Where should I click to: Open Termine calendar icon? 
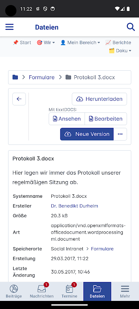coord(69,289)
